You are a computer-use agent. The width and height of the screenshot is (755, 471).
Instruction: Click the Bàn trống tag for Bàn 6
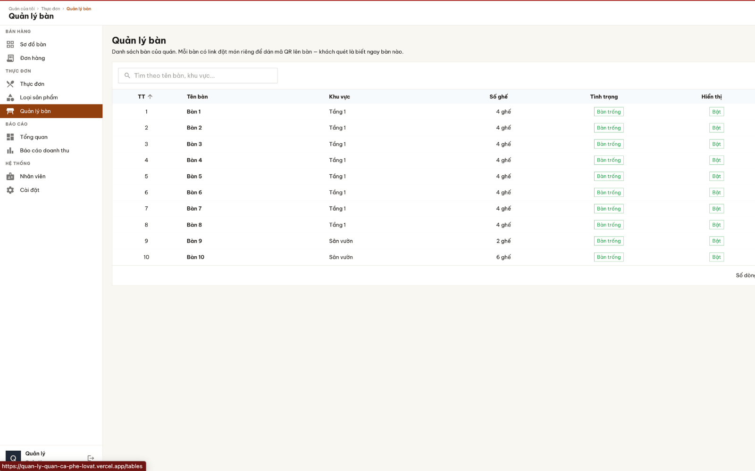coord(609,192)
